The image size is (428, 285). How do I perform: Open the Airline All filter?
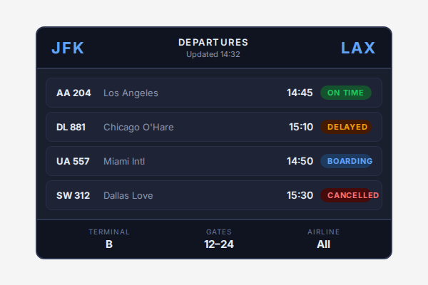[x=324, y=239]
